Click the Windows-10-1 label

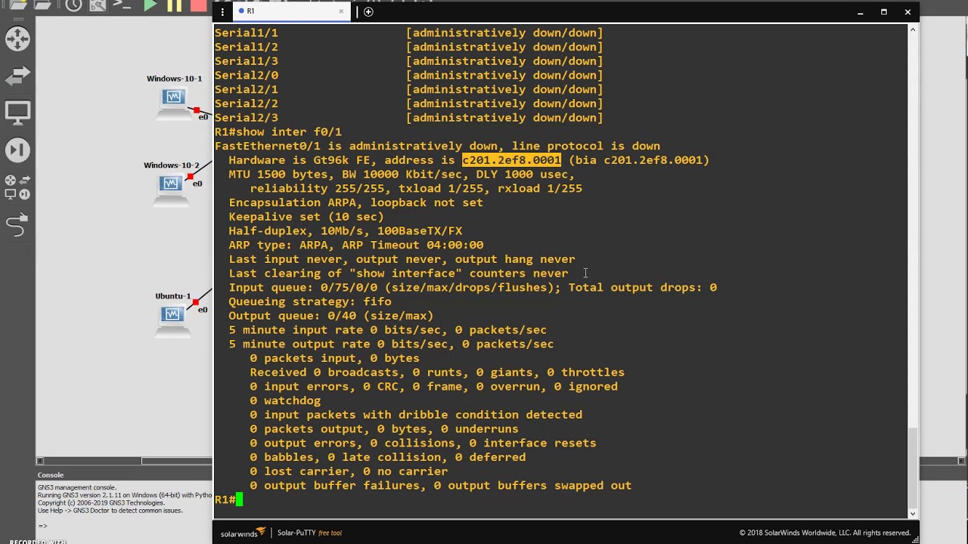[x=175, y=79]
